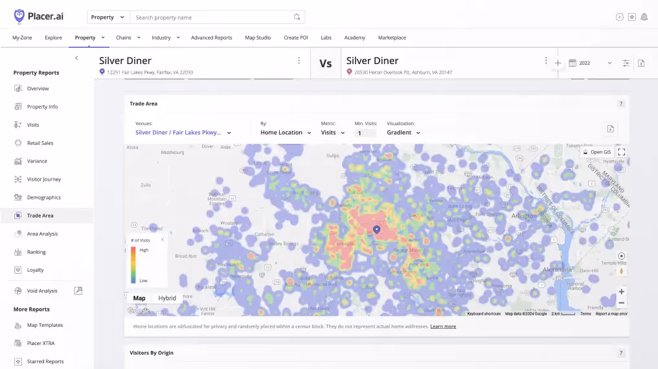This screenshot has width=658, height=369.
Task: Open the Ranking report
Action: point(36,252)
